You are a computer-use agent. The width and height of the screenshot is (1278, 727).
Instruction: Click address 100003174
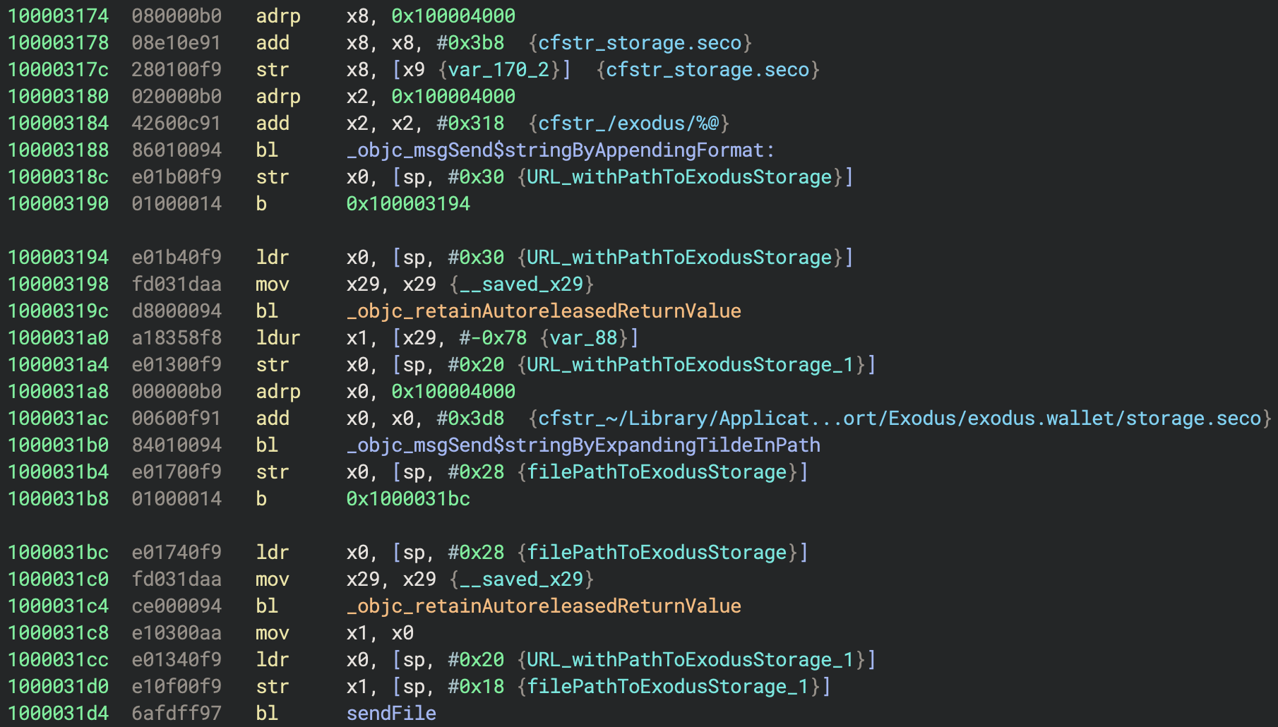click(58, 16)
